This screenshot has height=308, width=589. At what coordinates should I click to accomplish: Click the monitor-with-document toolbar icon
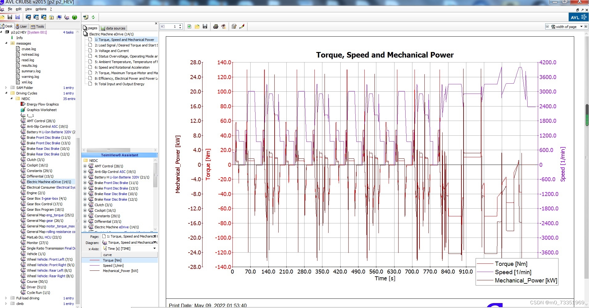pyautogui.click(x=36, y=17)
